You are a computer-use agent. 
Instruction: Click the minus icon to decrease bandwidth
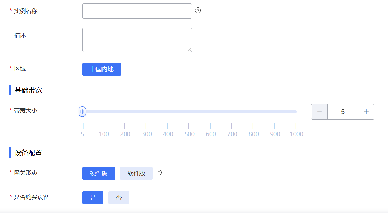click(320, 112)
